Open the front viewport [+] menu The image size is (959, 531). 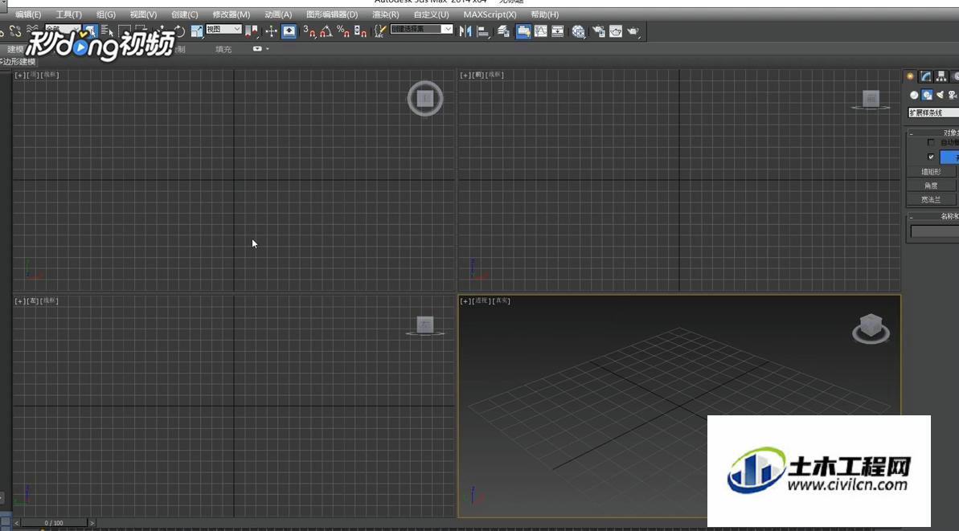tap(465, 76)
